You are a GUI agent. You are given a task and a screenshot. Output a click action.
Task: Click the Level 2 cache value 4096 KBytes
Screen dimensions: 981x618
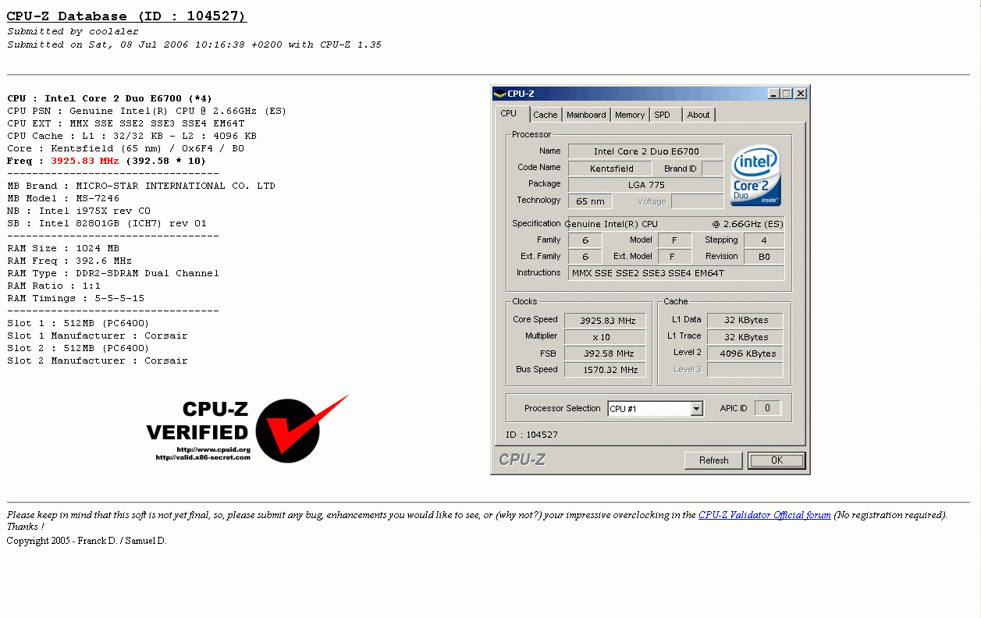[x=745, y=353]
